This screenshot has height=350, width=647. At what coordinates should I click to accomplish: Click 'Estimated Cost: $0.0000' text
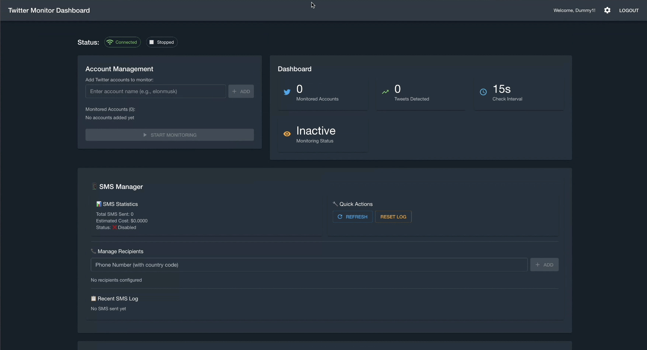pos(122,221)
